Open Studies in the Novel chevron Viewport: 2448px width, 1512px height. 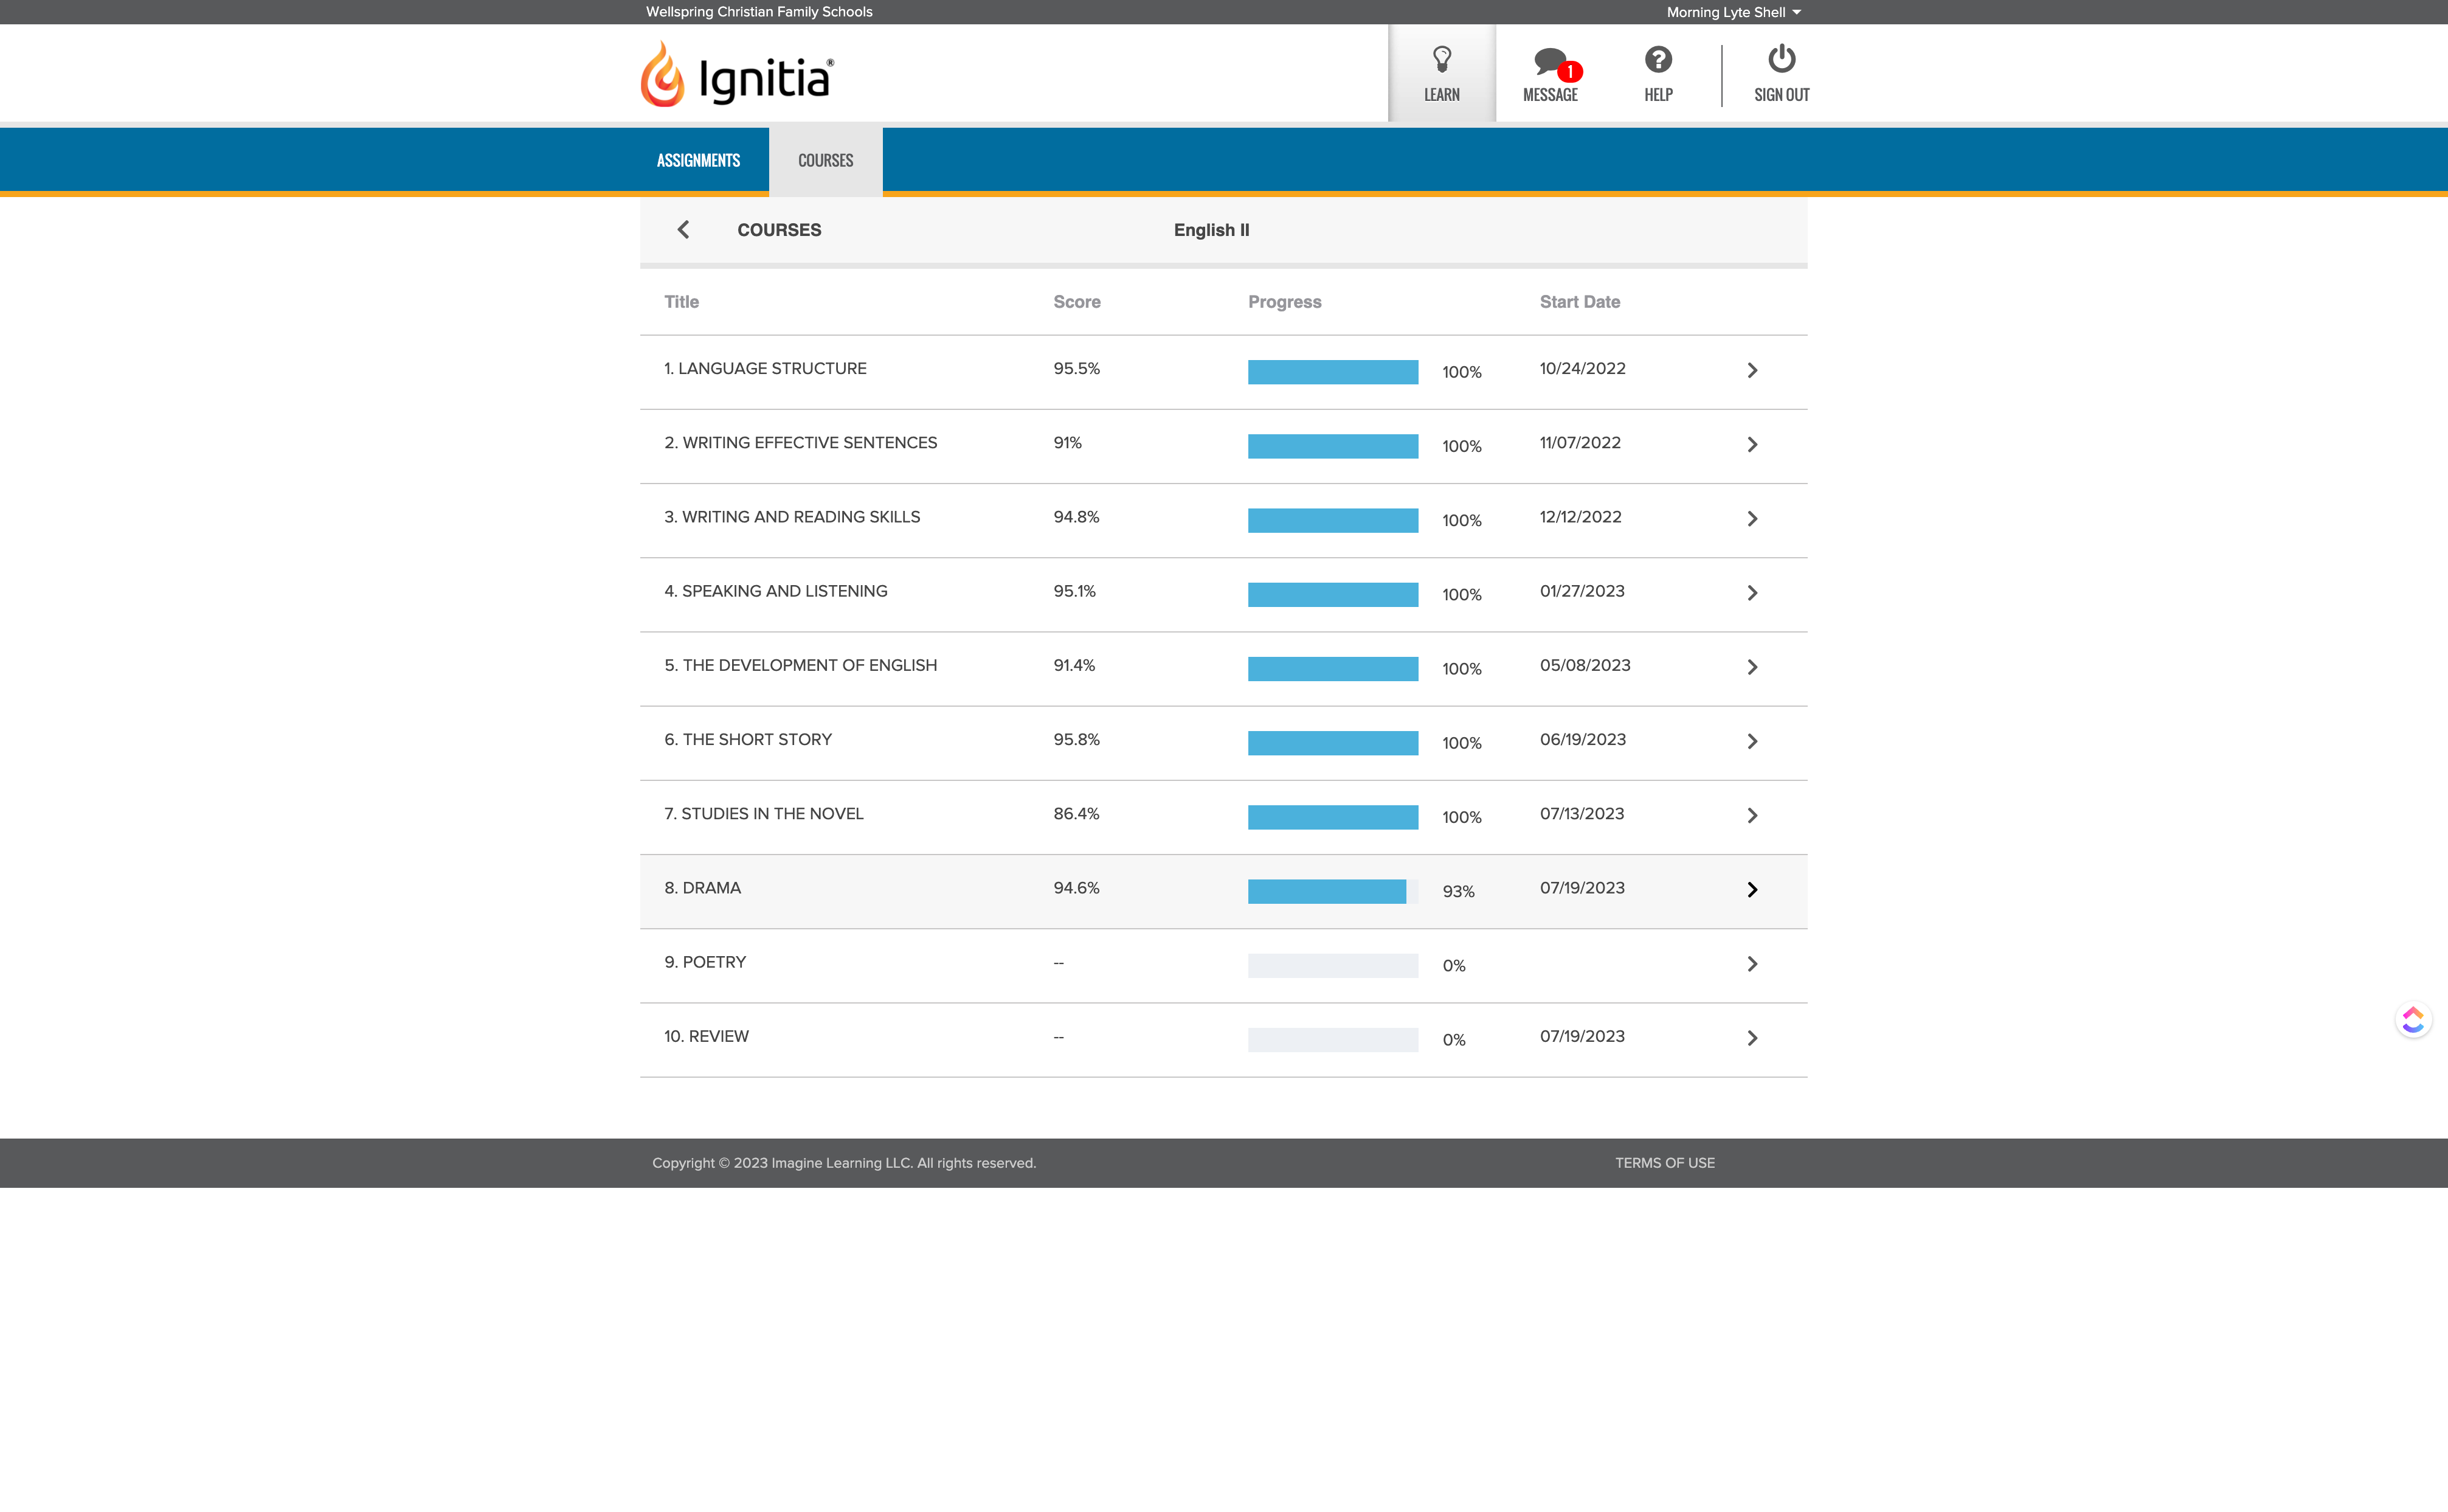click(1752, 816)
